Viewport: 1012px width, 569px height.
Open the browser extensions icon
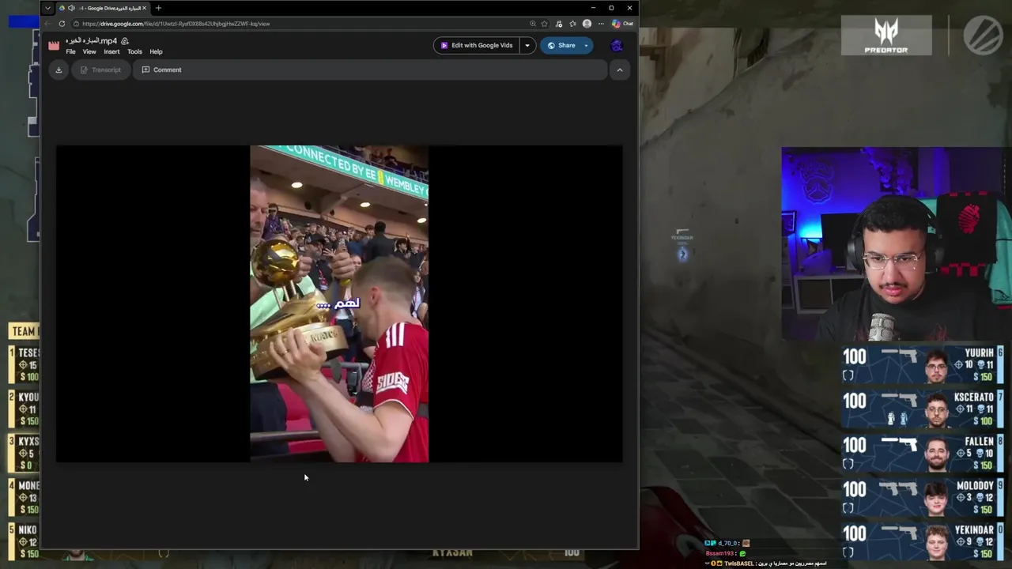click(559, 24)
